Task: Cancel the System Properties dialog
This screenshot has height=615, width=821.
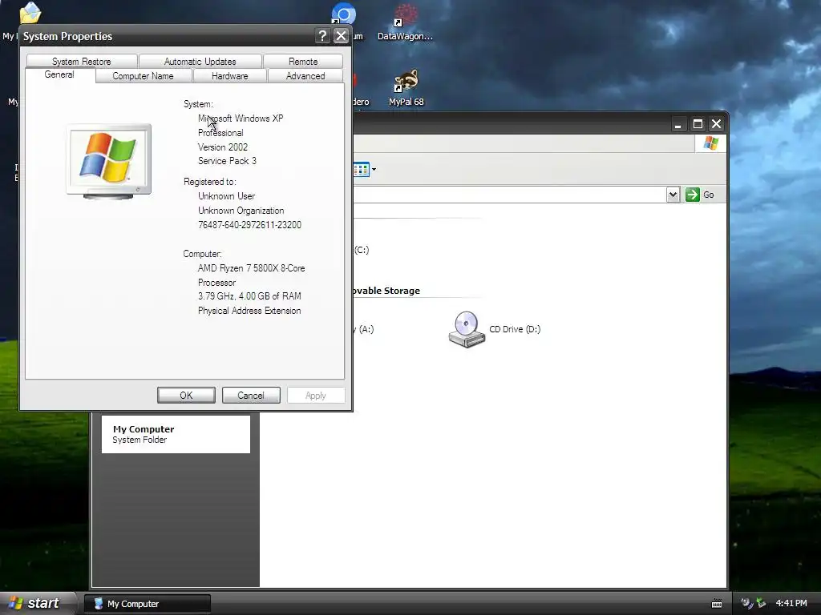Action: (251, 396)
